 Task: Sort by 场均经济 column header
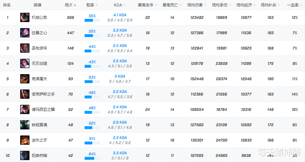point(246,5)
